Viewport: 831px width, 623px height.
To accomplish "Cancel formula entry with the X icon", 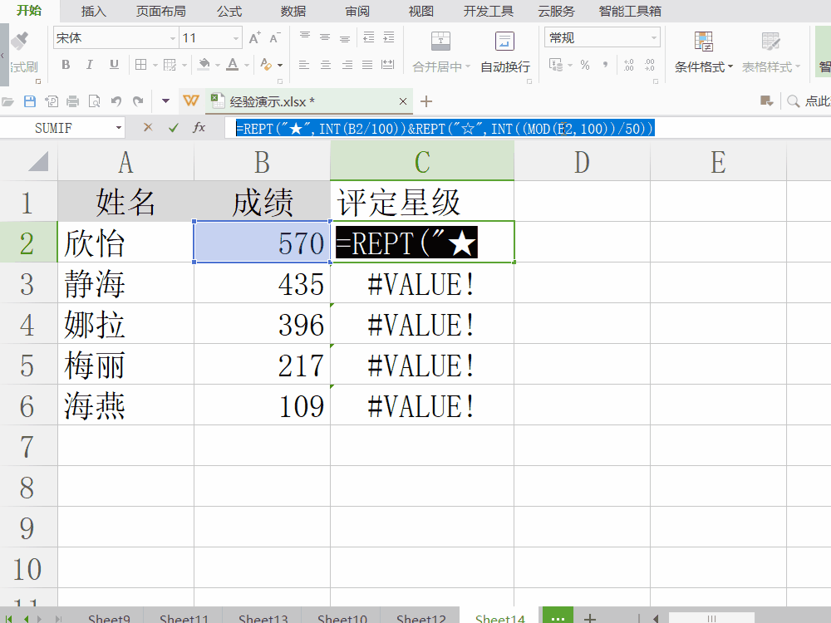I will (x=148, y=127).
